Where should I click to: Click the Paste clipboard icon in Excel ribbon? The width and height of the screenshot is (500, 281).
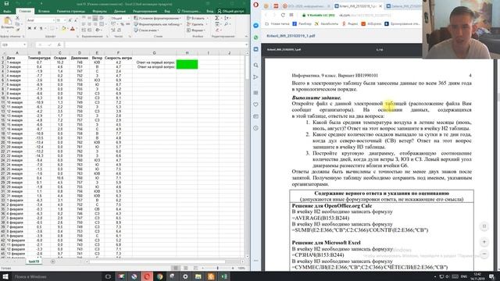coord(7,22)
